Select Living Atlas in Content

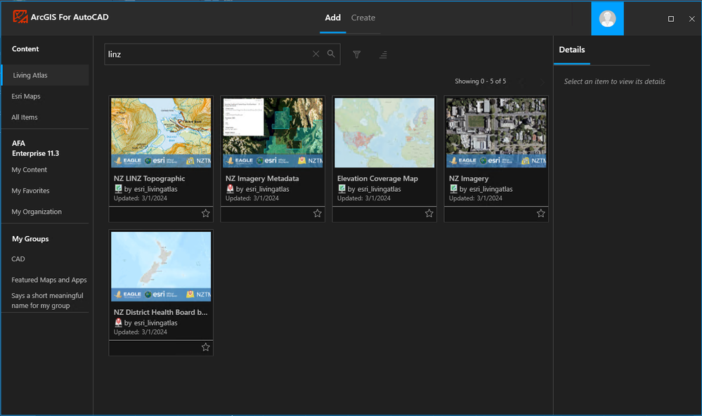(x=45, y=75)
